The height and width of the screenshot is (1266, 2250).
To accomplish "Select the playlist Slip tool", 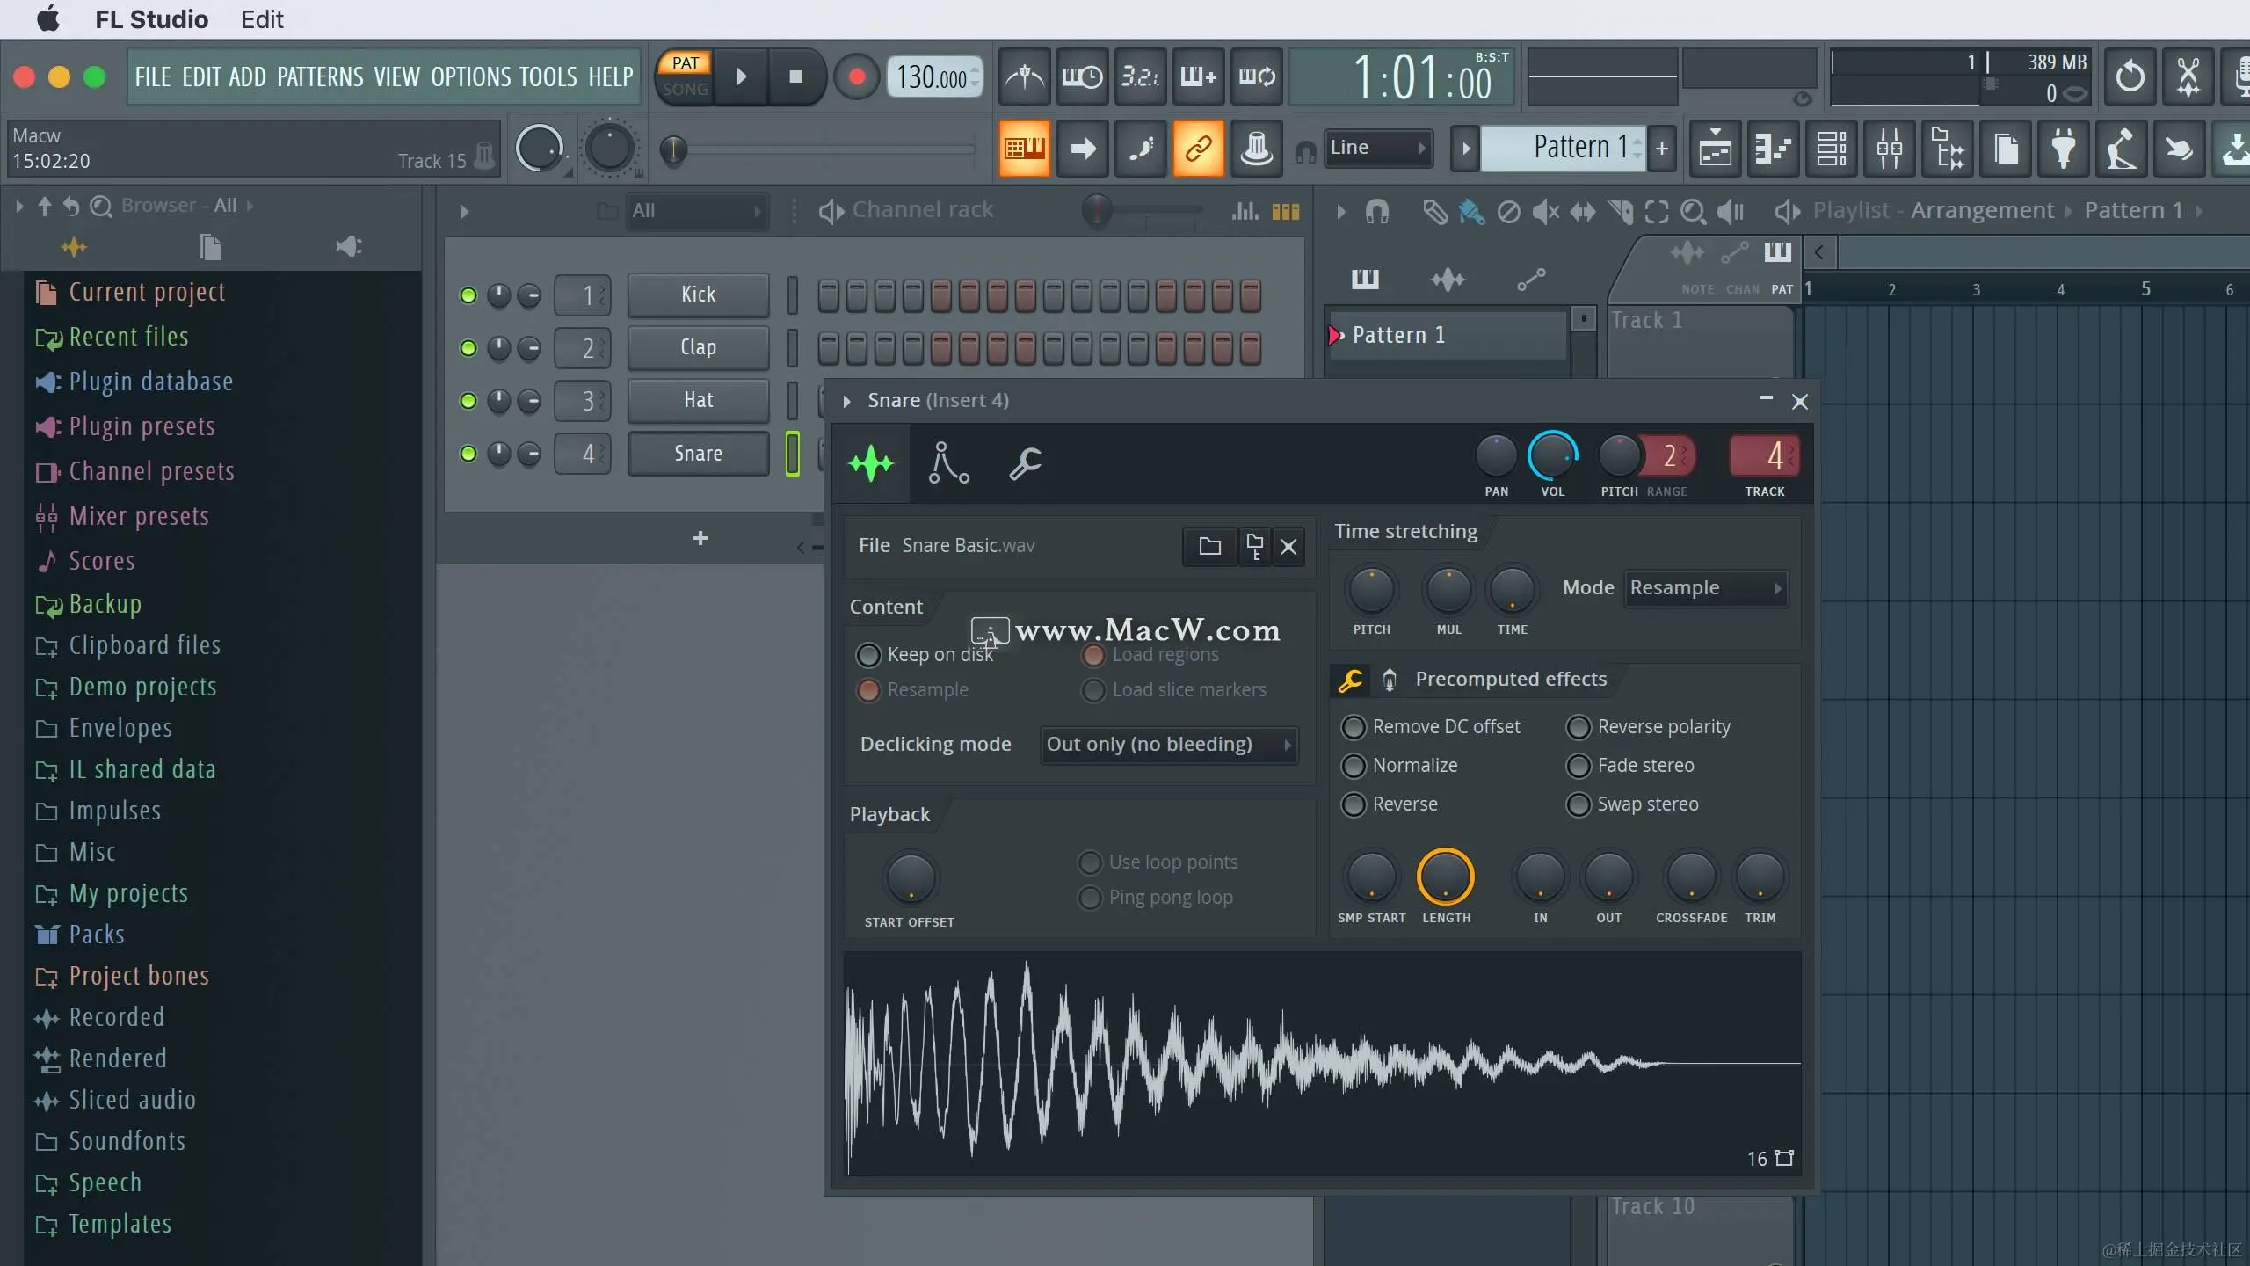I will [1583, 211].
